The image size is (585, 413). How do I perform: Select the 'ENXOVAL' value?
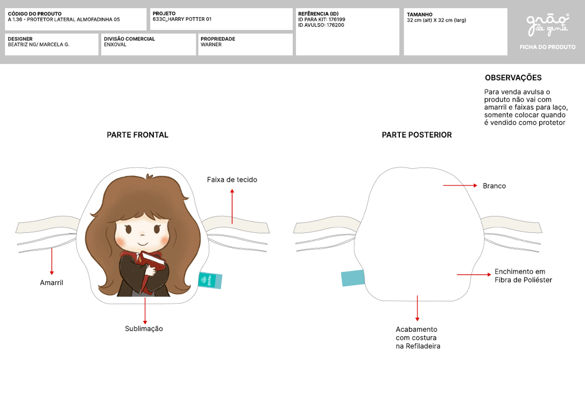coord(115,44)
